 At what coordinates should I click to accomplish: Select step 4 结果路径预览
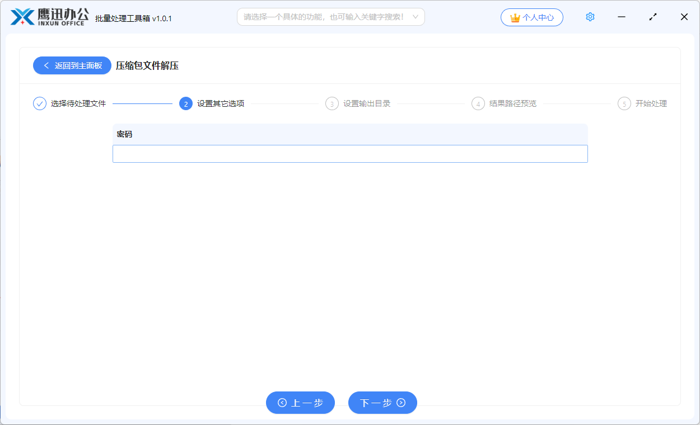[x=504, y=103]
